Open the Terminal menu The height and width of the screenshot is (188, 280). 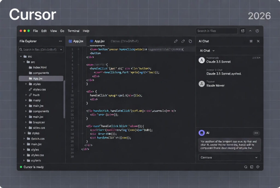pos(73,31)
